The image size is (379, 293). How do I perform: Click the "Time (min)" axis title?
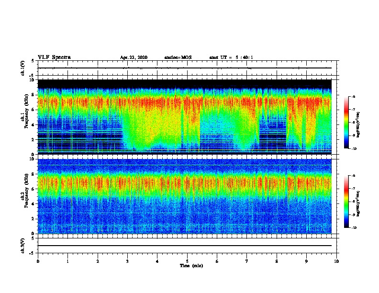click(x=191, y=266)
